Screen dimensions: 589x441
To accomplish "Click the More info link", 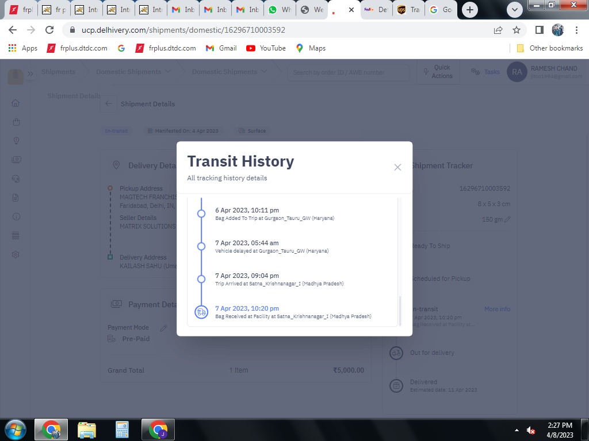I will (497, 309).
